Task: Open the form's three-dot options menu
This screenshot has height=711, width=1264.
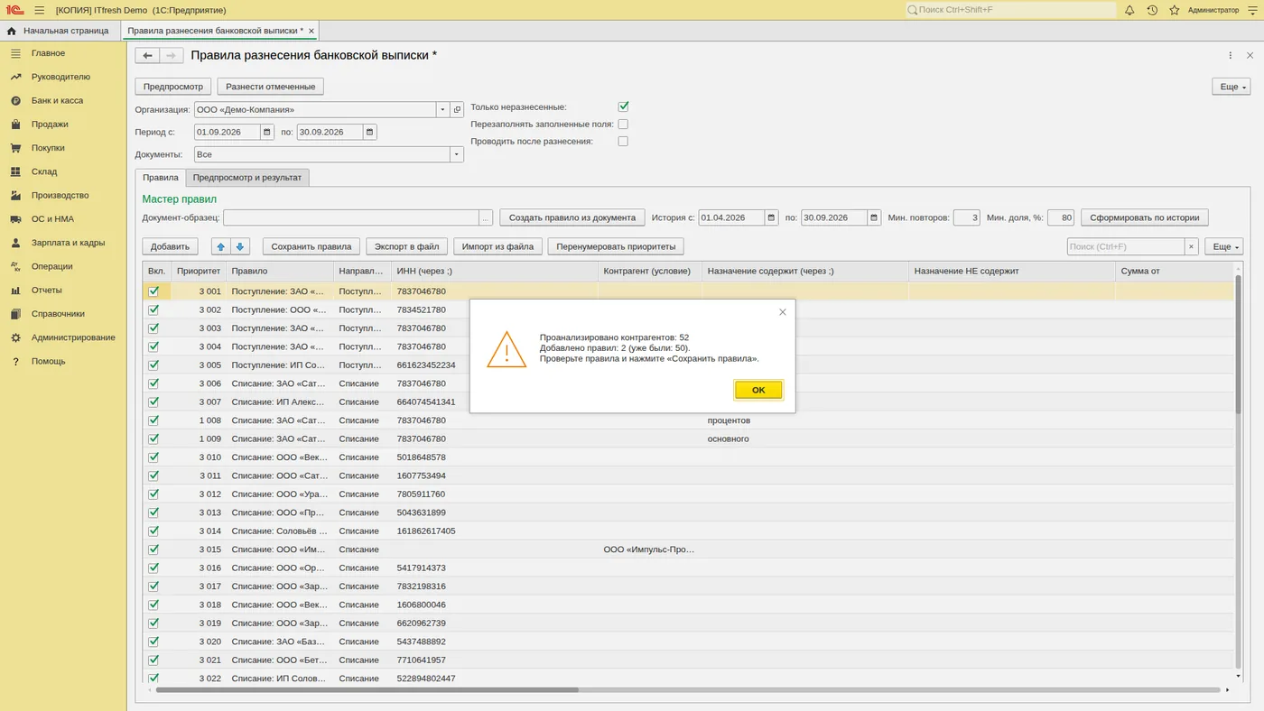Action: point(1231,56)
